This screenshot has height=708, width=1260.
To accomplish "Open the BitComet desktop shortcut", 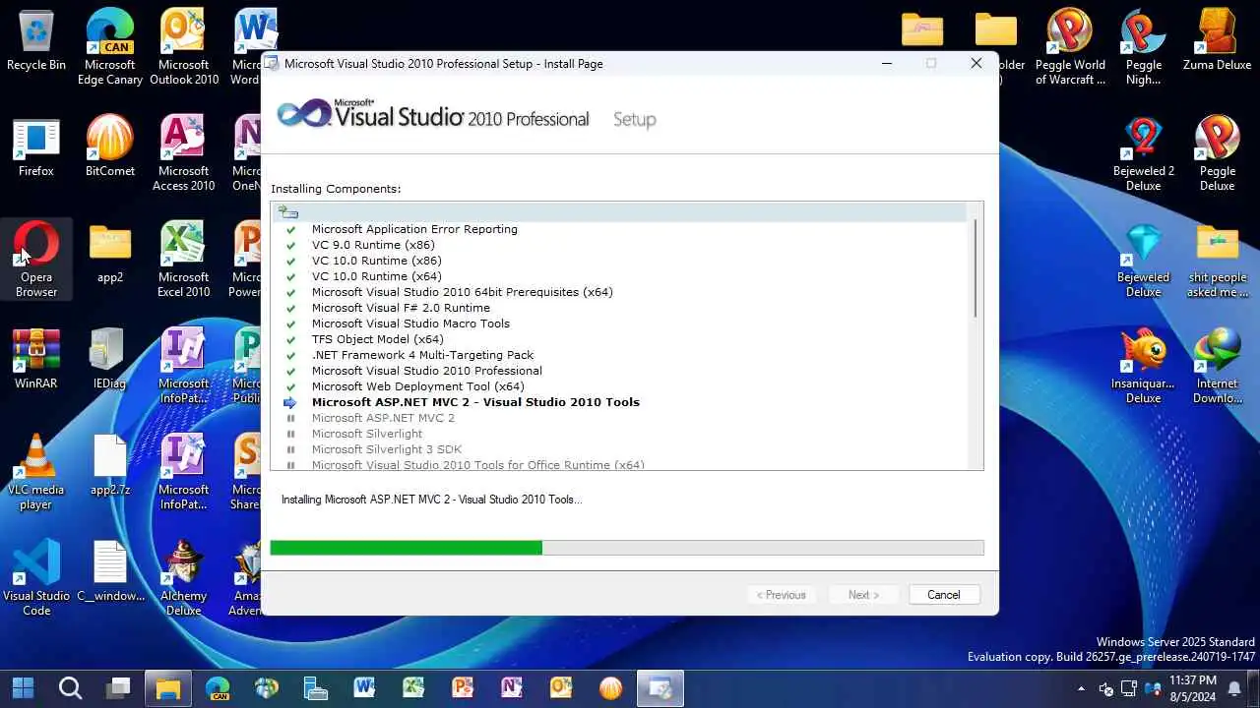I will click(x=110, y=147).
